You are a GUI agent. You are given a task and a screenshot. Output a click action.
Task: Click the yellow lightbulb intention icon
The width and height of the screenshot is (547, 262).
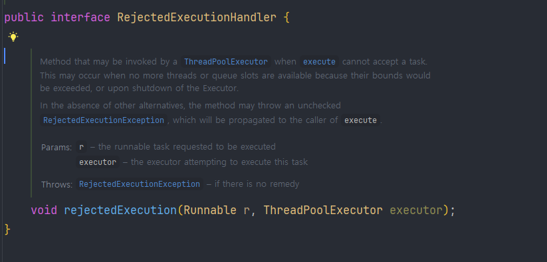(13, 37)
